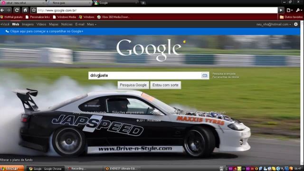Select Web in Google bar
This screenshot has width=304, height=171.
[x=16, y=24]
